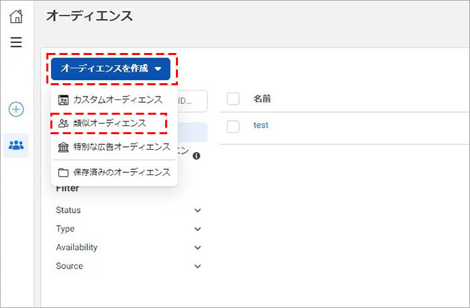
Task: Expand the Status filter
Action: pyautogui.click(x=197, y=211)
